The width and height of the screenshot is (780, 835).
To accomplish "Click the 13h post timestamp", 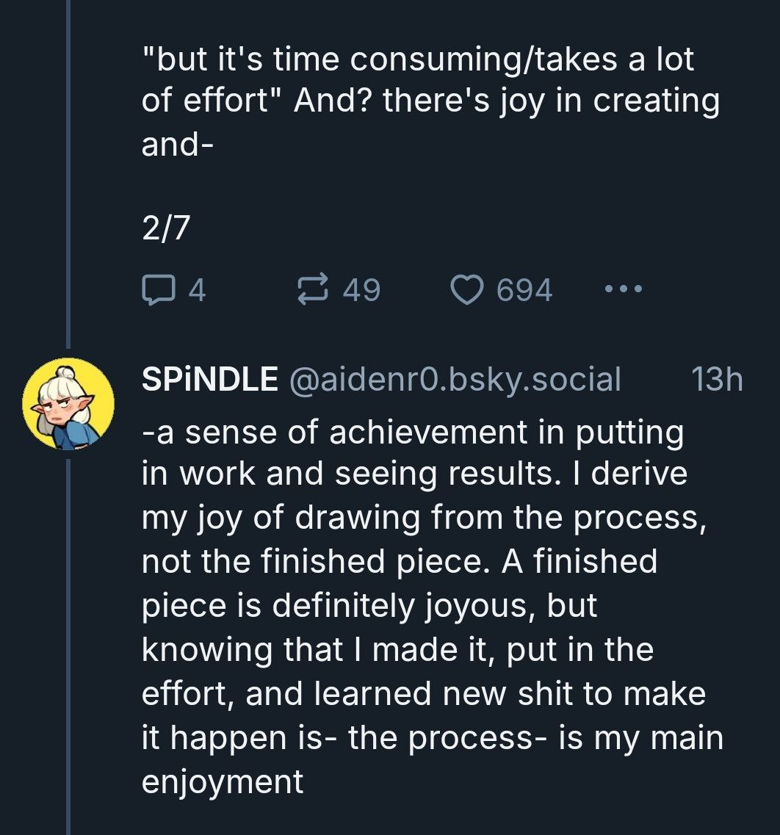I will (x=717, y=380).
